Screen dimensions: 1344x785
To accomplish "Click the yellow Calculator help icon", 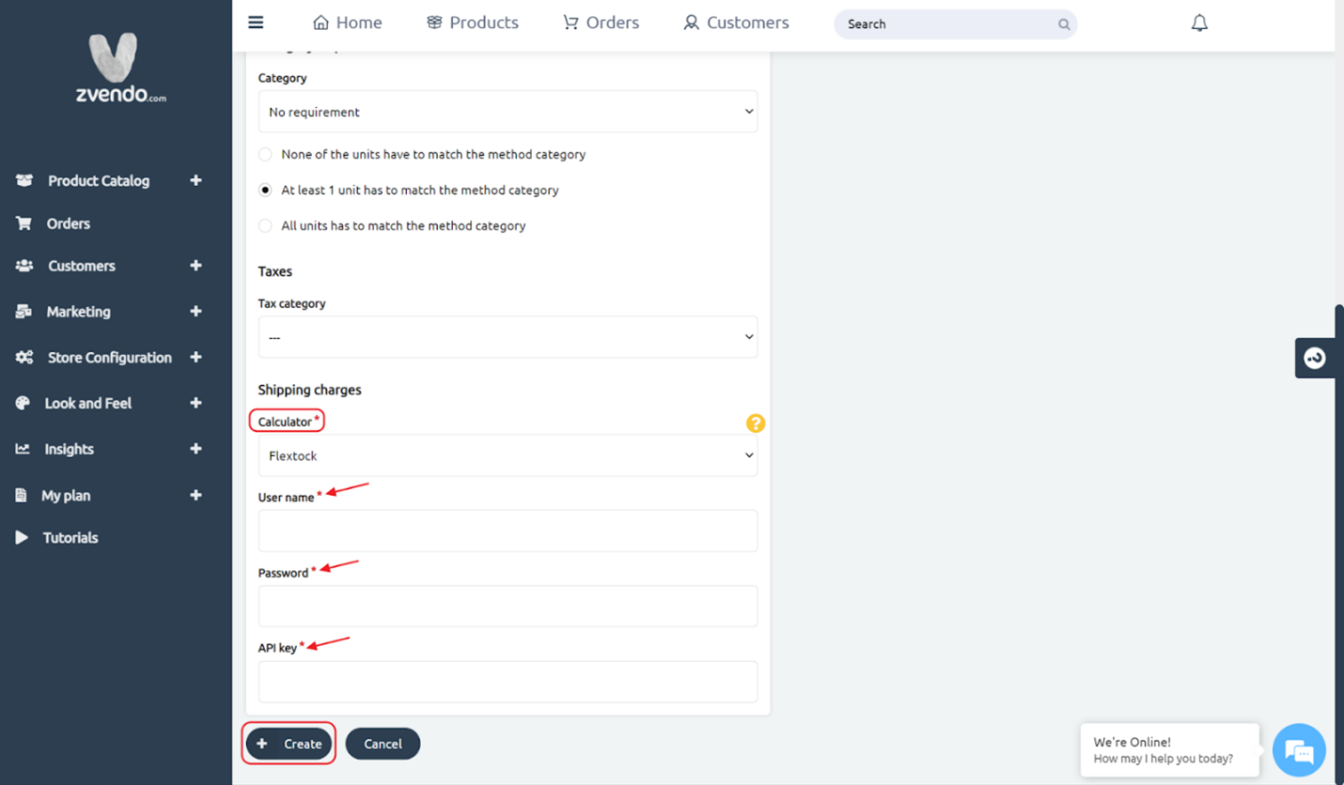I will 756,423.
